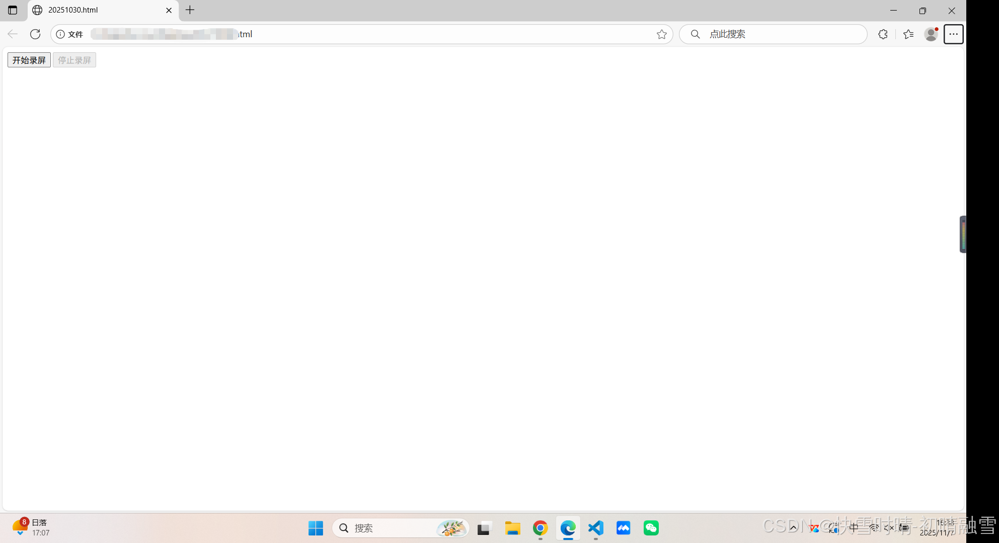Open File Explorer from the taskbar
The image size is (999, 543).
(x=512, y=528)
